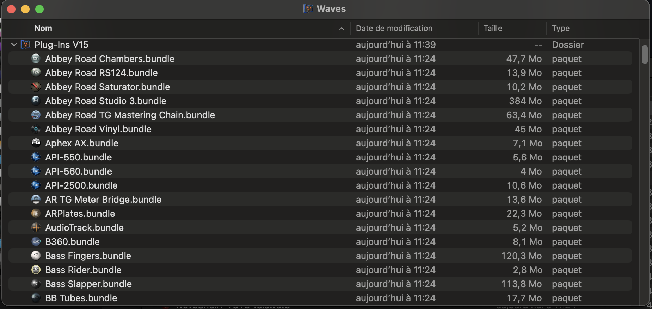Select Abbey Road Studio 3.bundle name
This screenshot has width=652, height=309.
coord(106,101)
